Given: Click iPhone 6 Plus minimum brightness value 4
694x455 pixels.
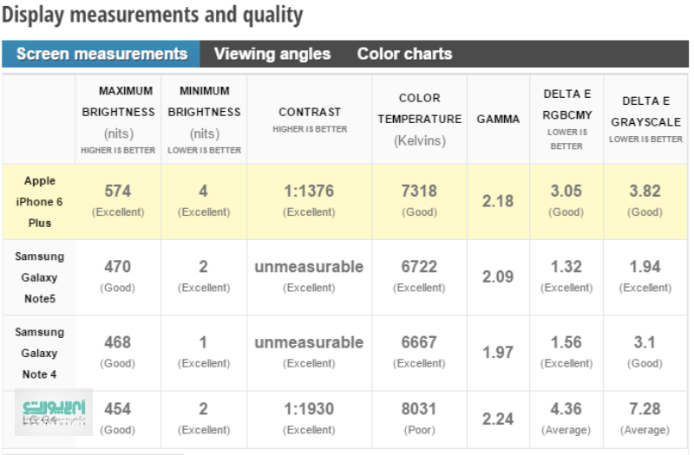Looking at the screenshot, I should [x=203, y=191].
